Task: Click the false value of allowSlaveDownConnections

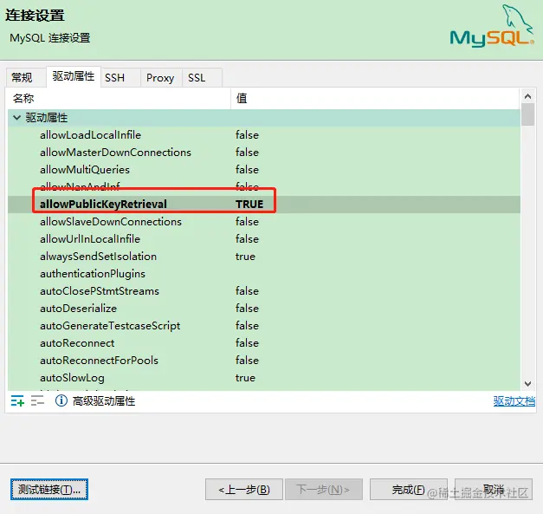Action: (247, 222)
